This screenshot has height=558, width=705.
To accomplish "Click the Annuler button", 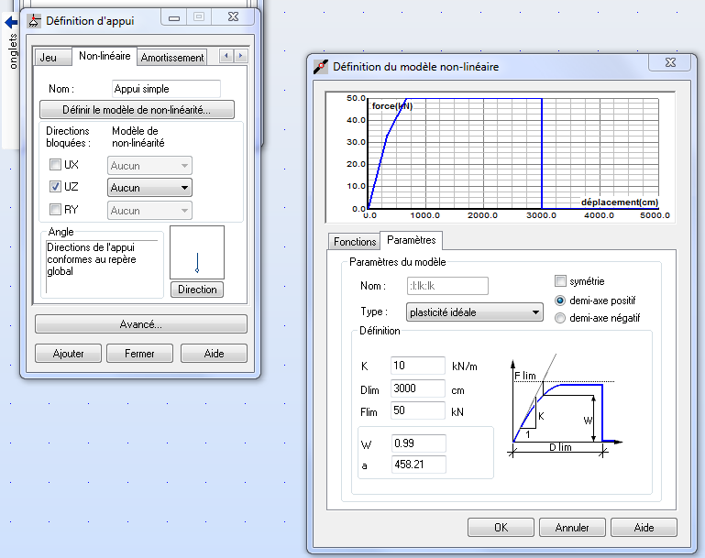I will click(572, 528).
